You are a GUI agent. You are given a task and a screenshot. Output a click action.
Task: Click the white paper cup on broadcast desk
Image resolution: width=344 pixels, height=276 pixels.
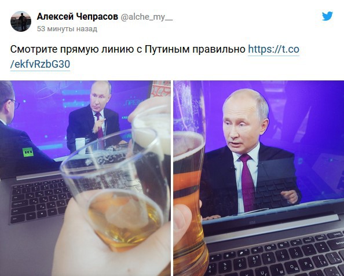coord(80,145)
